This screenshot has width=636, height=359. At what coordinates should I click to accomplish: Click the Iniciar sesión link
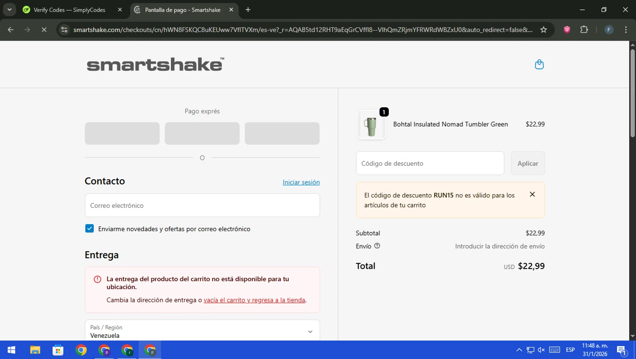301,182
